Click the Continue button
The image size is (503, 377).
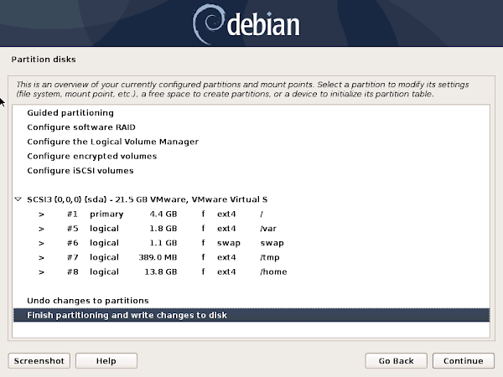[x=464, y=361]
